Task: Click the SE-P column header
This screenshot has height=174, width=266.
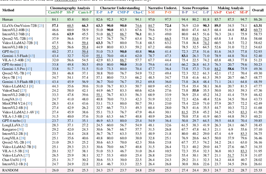Action: [244, 12]
